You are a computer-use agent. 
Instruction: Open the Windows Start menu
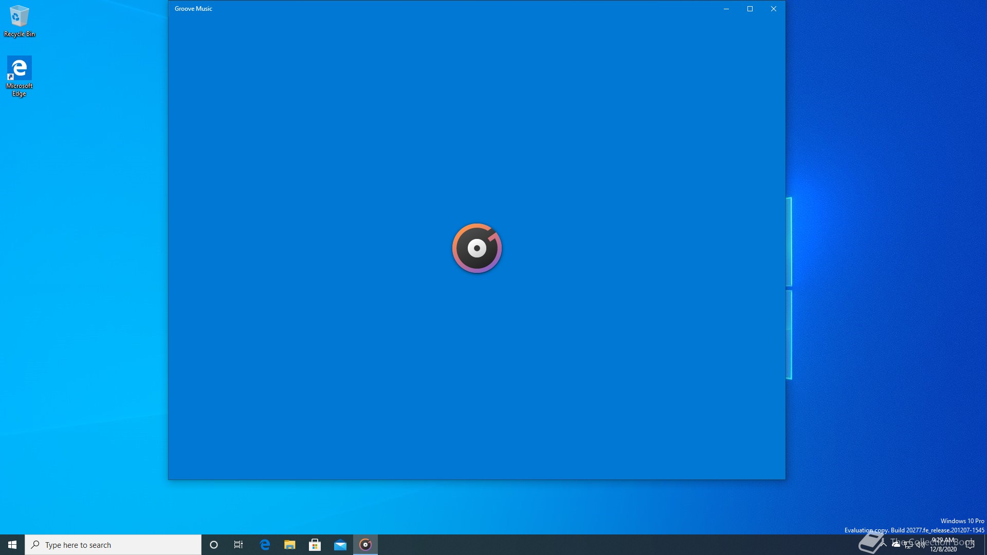[x=12, y=545]
